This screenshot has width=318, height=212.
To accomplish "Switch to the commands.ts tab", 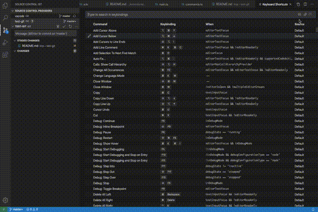I will [x=192, y=4].
